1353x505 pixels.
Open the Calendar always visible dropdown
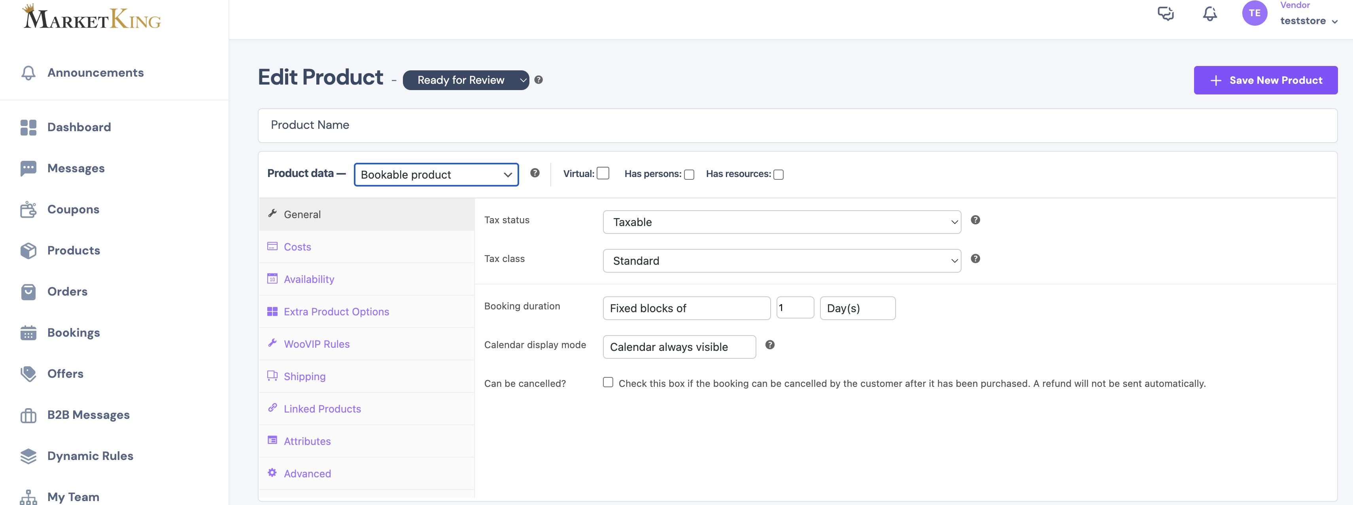(679, 347)
